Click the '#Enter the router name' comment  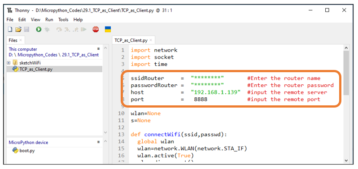tap(284, 78)
